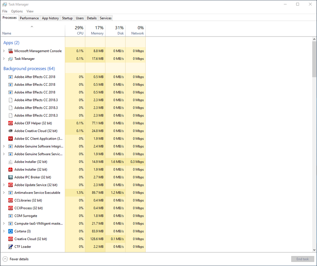Viewport: 317px width, 266px height.
Task: Click the 128.6 MB memory cell
Action: tap(97, 239)
